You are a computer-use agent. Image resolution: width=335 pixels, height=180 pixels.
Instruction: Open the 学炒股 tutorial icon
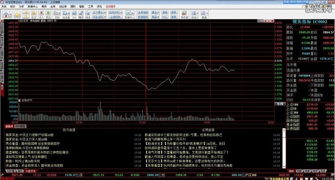[184, 14]
